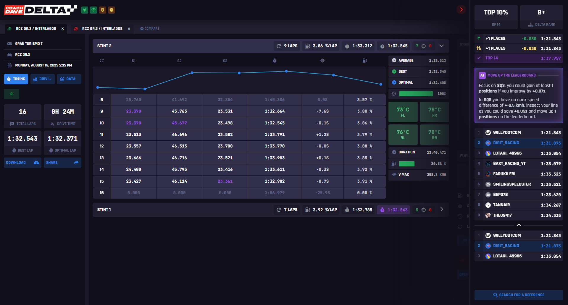Click the Coach Dave Delta logo

(x=41, y=10)
